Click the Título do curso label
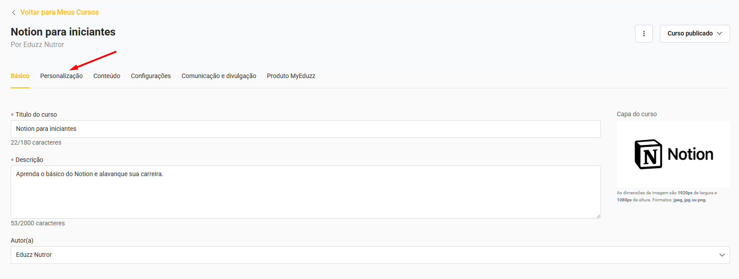This screenshot has width=739, height=279. pyautogui.click(x=36, y=114)
